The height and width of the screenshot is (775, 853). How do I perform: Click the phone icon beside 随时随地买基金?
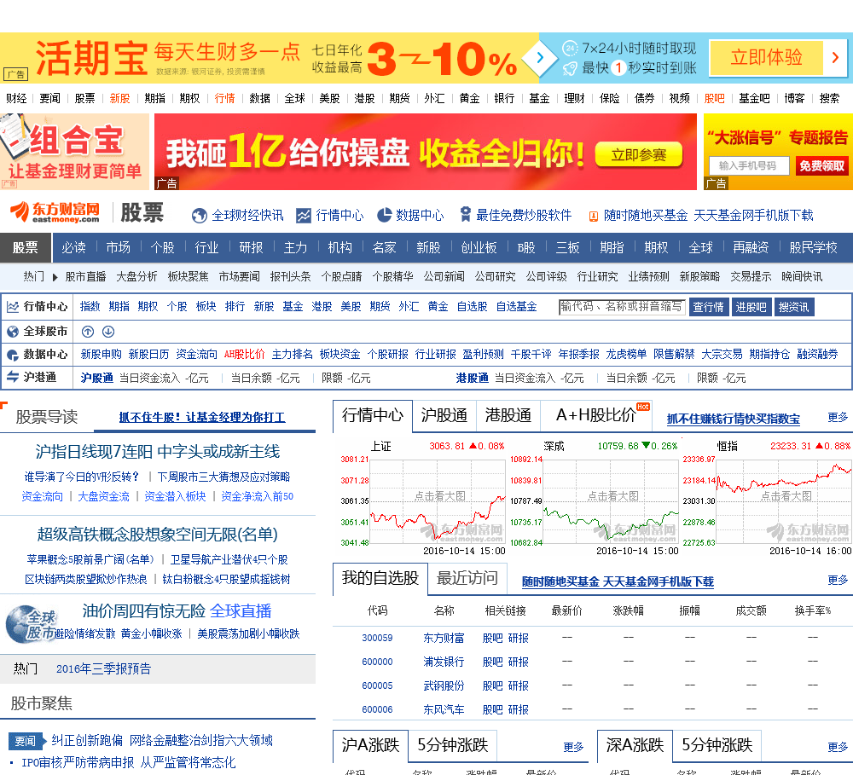point(594,216)
